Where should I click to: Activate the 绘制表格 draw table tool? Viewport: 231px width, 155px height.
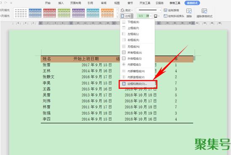[171, 10]
